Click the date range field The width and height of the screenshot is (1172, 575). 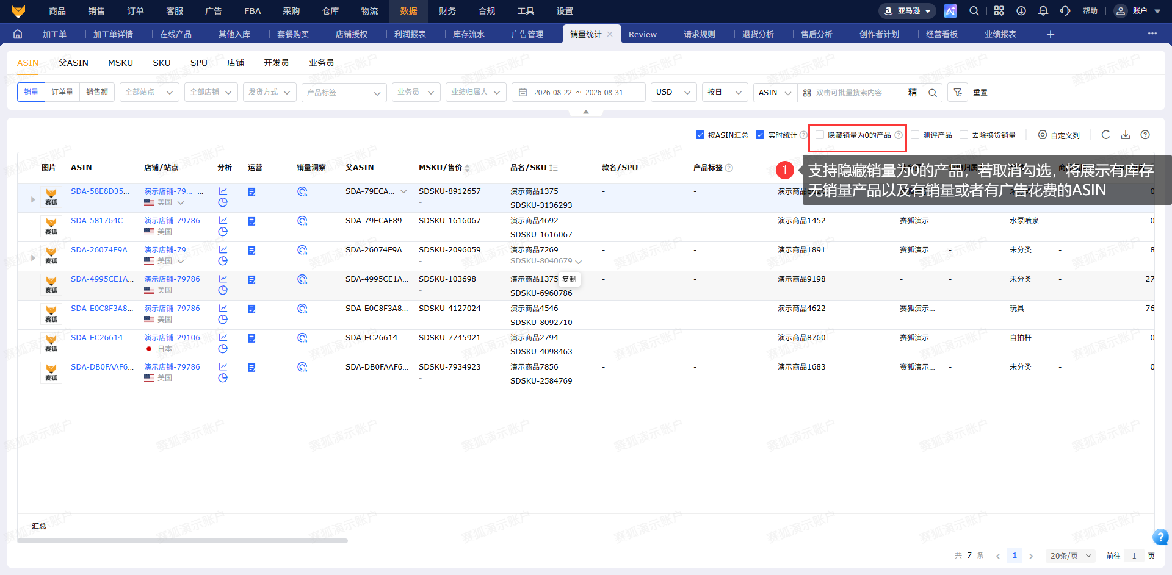click(x=579, y=92)
